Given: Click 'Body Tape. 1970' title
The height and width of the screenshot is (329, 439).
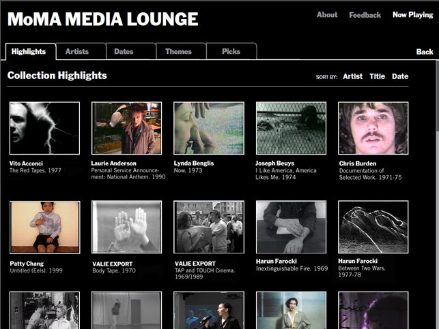Looking at the screenshot, I should [x=114, y=270].
